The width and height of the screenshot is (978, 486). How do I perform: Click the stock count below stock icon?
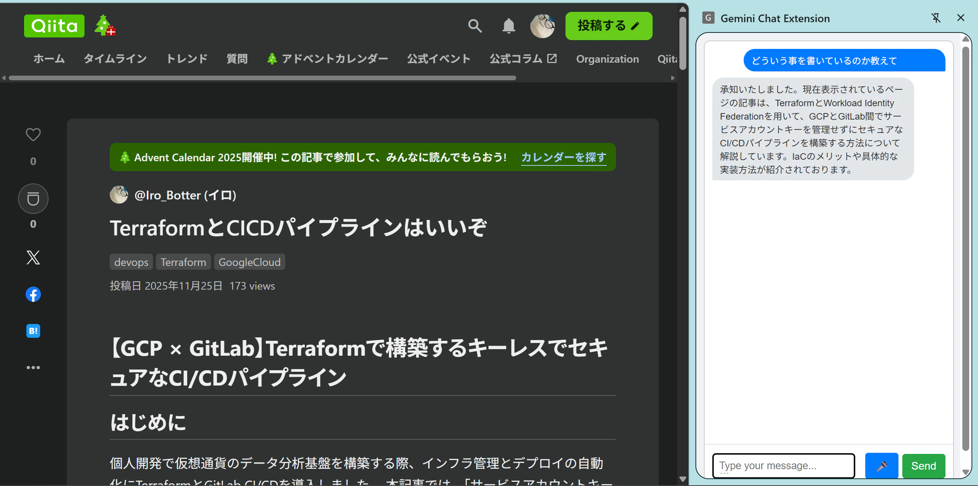[33, 224]
